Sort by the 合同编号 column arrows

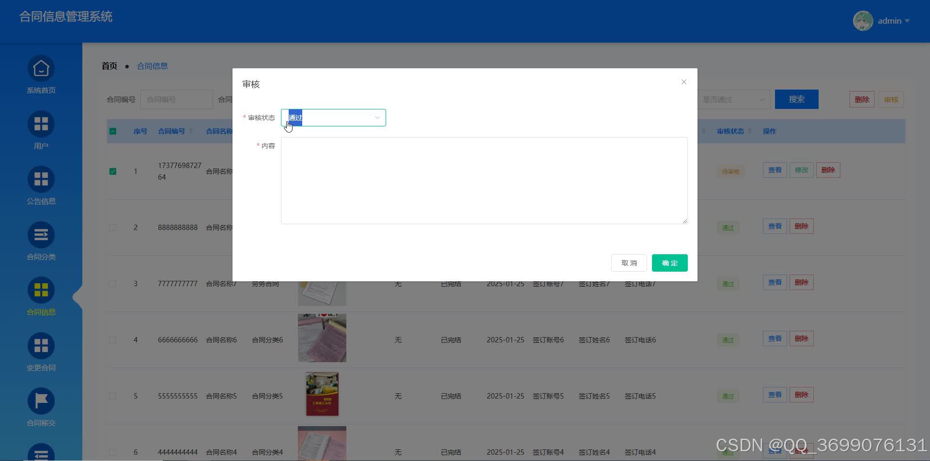(191, 131)
